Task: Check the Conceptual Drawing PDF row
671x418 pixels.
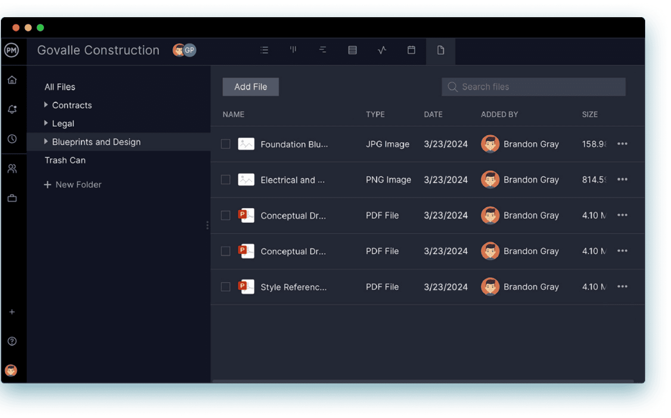Action: point(225,215)
